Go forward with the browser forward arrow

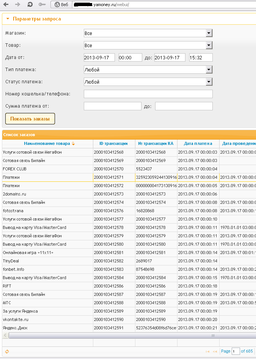click(x=17, y=4)
